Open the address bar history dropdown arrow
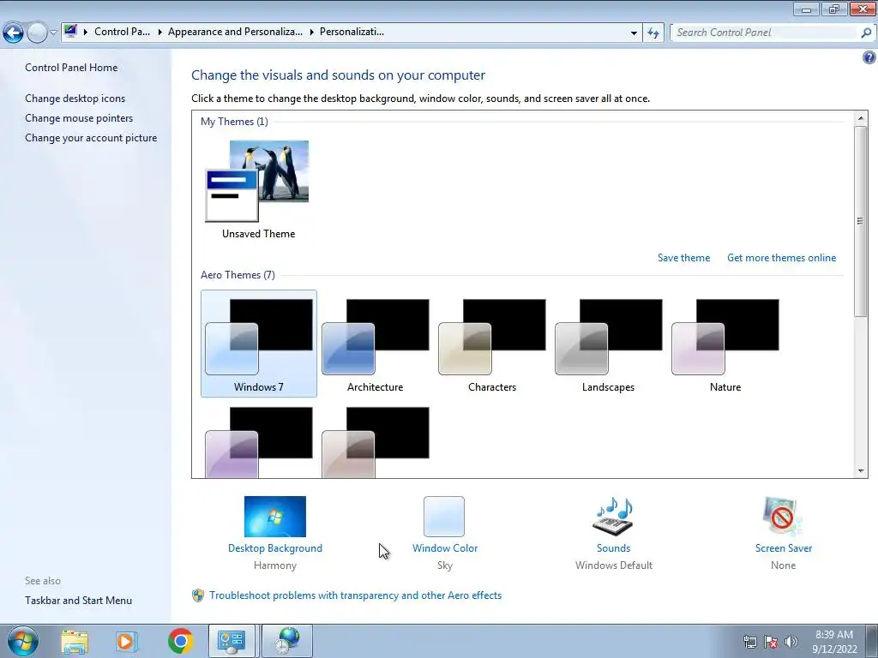This screenshot has height=658, width=878. (x=634, y=33)
